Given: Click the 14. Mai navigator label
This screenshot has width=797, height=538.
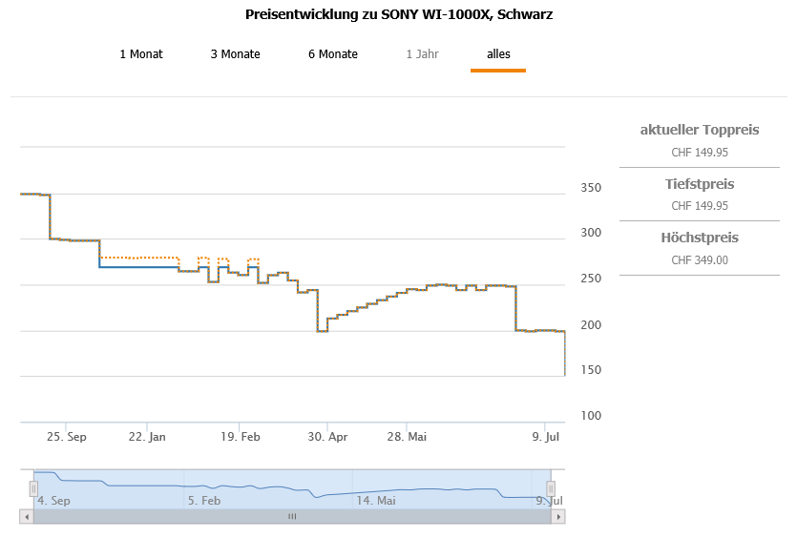Looking at the screenshot, I should 376,500.
